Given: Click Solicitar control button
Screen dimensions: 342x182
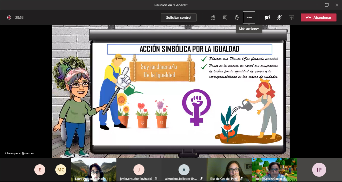Looking at the screenshot, I should coord(179,17).
